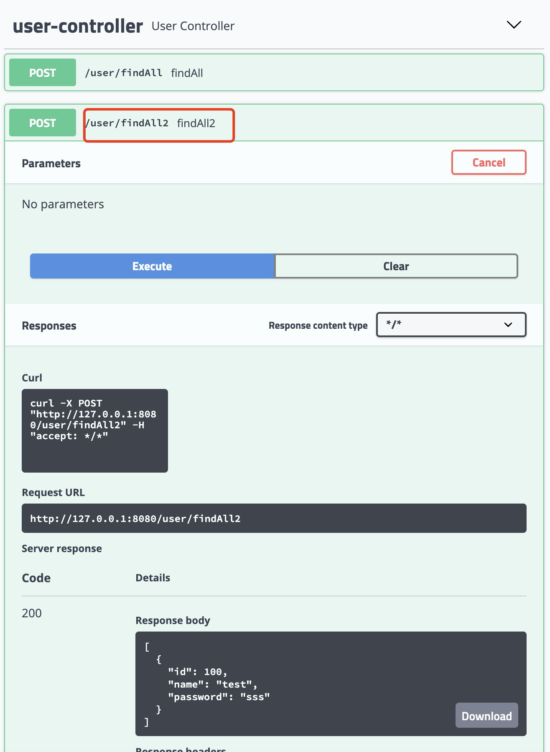
Task: Click the Response content type label
Action: coord(318,325)
